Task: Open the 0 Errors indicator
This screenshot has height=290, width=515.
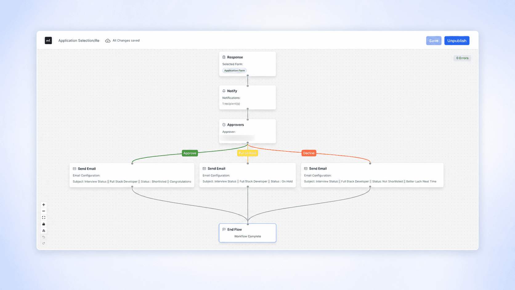Action: pos(462,58)
